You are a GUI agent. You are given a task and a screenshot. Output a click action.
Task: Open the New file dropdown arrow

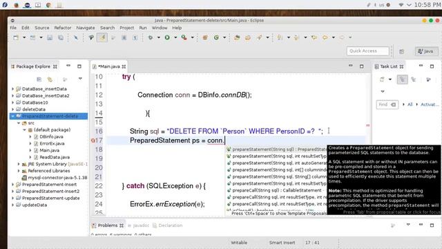coord(24,37)
